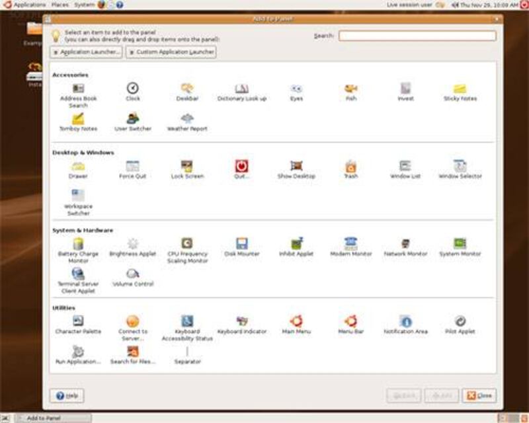Click the Application Launcher button
The image size is (529, 423).
pos(86,52)
